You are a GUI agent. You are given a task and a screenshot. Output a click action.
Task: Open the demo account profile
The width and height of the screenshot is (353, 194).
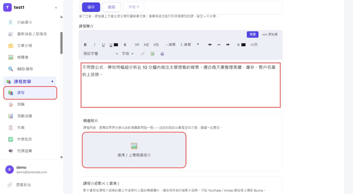32,170
